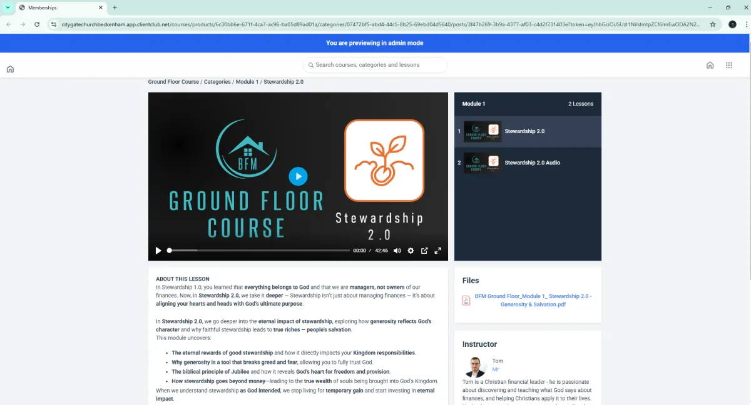751x405 pixels.
Task: Mute the video volume speaker icon
Action: coord(397,251)
